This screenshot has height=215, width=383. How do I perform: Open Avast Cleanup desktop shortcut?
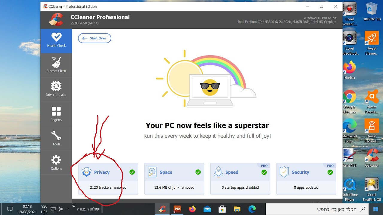[372, 44]
